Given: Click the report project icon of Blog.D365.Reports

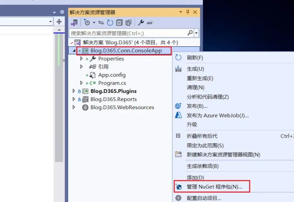Looking at the screenshot, I should (85, 99).
